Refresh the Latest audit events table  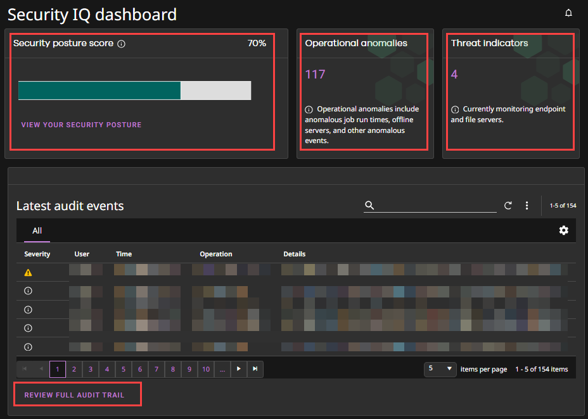[x=508, y=205]
